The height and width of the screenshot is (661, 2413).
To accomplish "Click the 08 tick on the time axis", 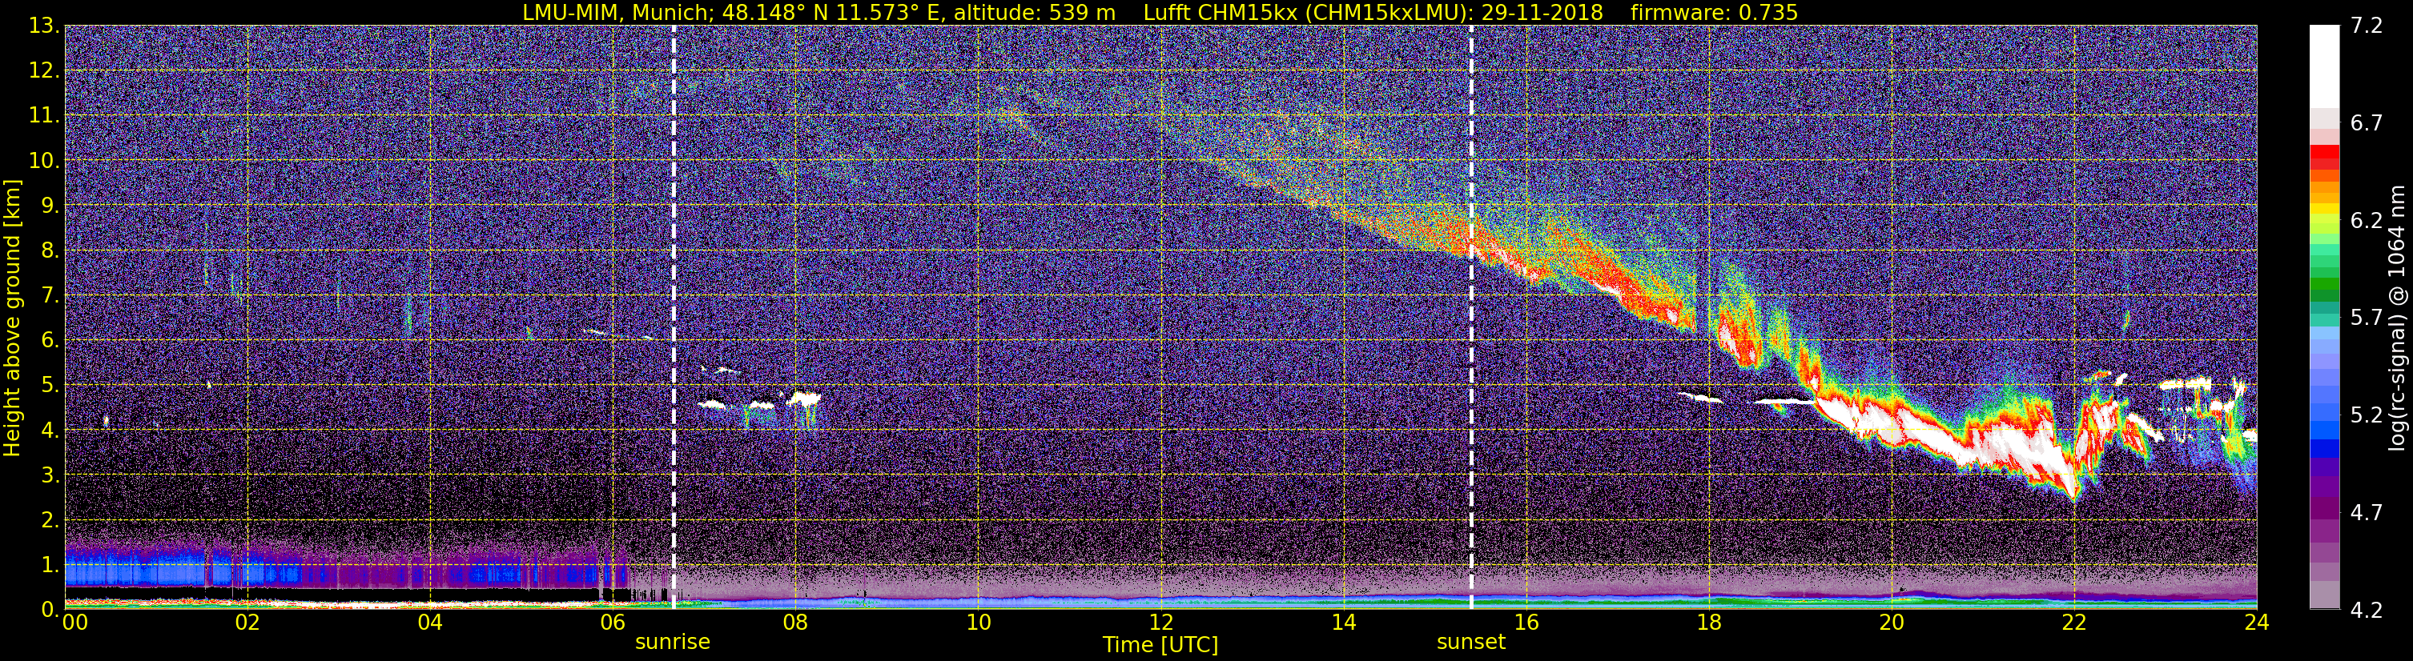I will [x=795, y=623].
